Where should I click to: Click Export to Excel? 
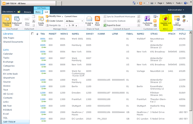tap(112, 25)
